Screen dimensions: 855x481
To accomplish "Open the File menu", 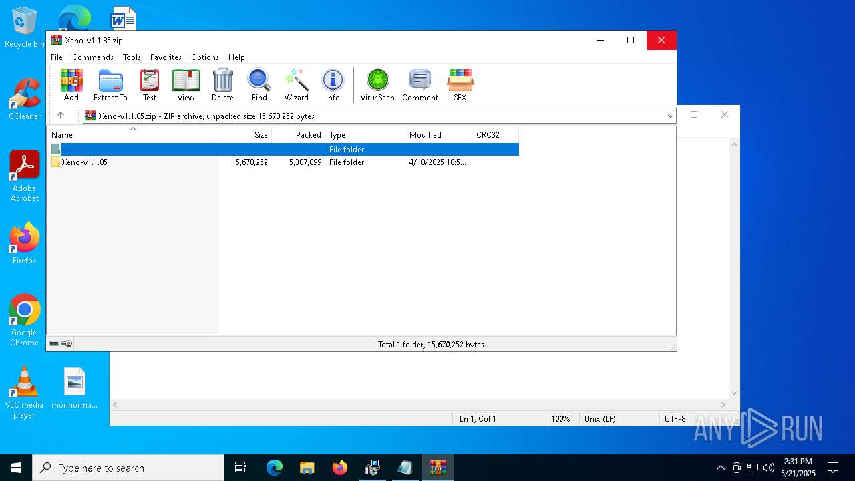I will (x=57, y=57).
